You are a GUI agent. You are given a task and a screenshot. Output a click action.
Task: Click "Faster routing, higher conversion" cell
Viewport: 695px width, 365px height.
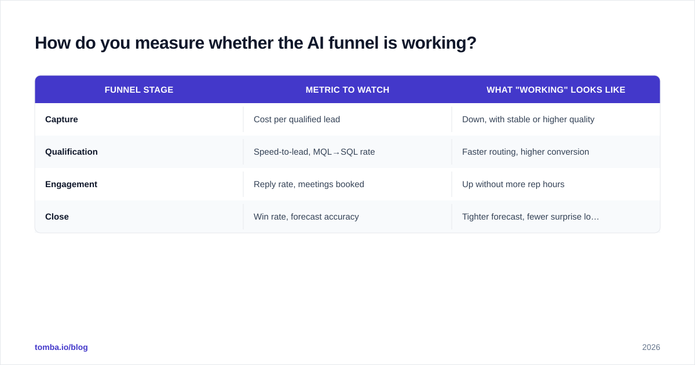pyautogui.click(x=556, y=152)
